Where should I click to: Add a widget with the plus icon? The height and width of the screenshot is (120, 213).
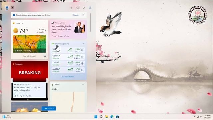pyautogui.click(x=71, y=8)
